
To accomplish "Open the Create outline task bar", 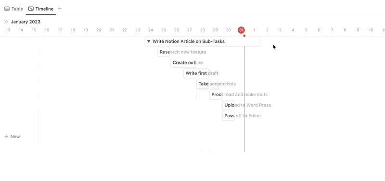I will point(183,63).
